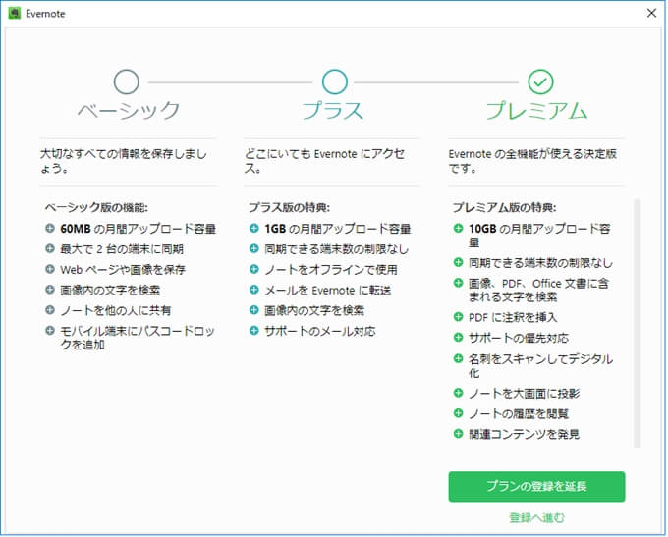The image size is (668, 537).
Task: Click the text PDF に注釈を挿入
Action: tap(513, 318)
